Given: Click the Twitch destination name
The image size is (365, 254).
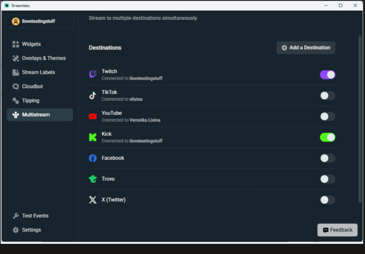Looking at the screenshot, I should click(109, 72).
